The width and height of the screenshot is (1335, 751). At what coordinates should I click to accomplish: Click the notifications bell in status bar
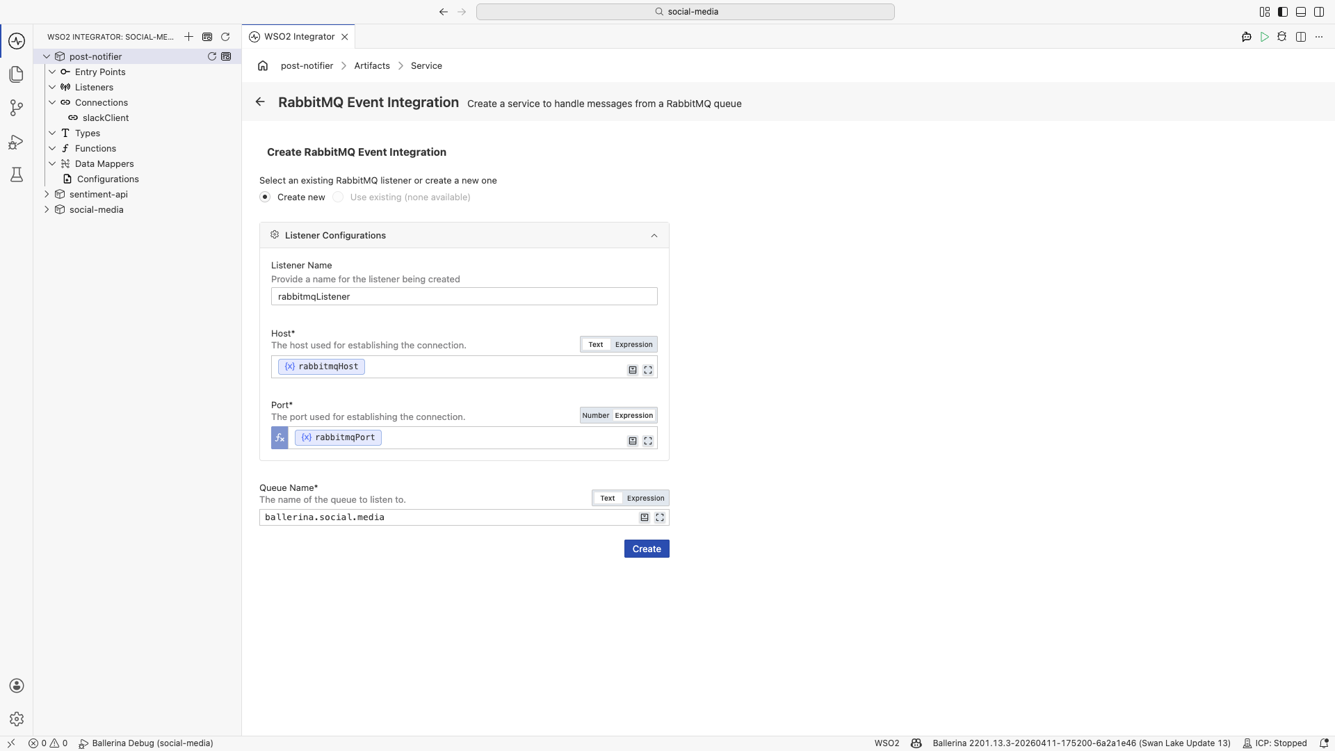1324,743
